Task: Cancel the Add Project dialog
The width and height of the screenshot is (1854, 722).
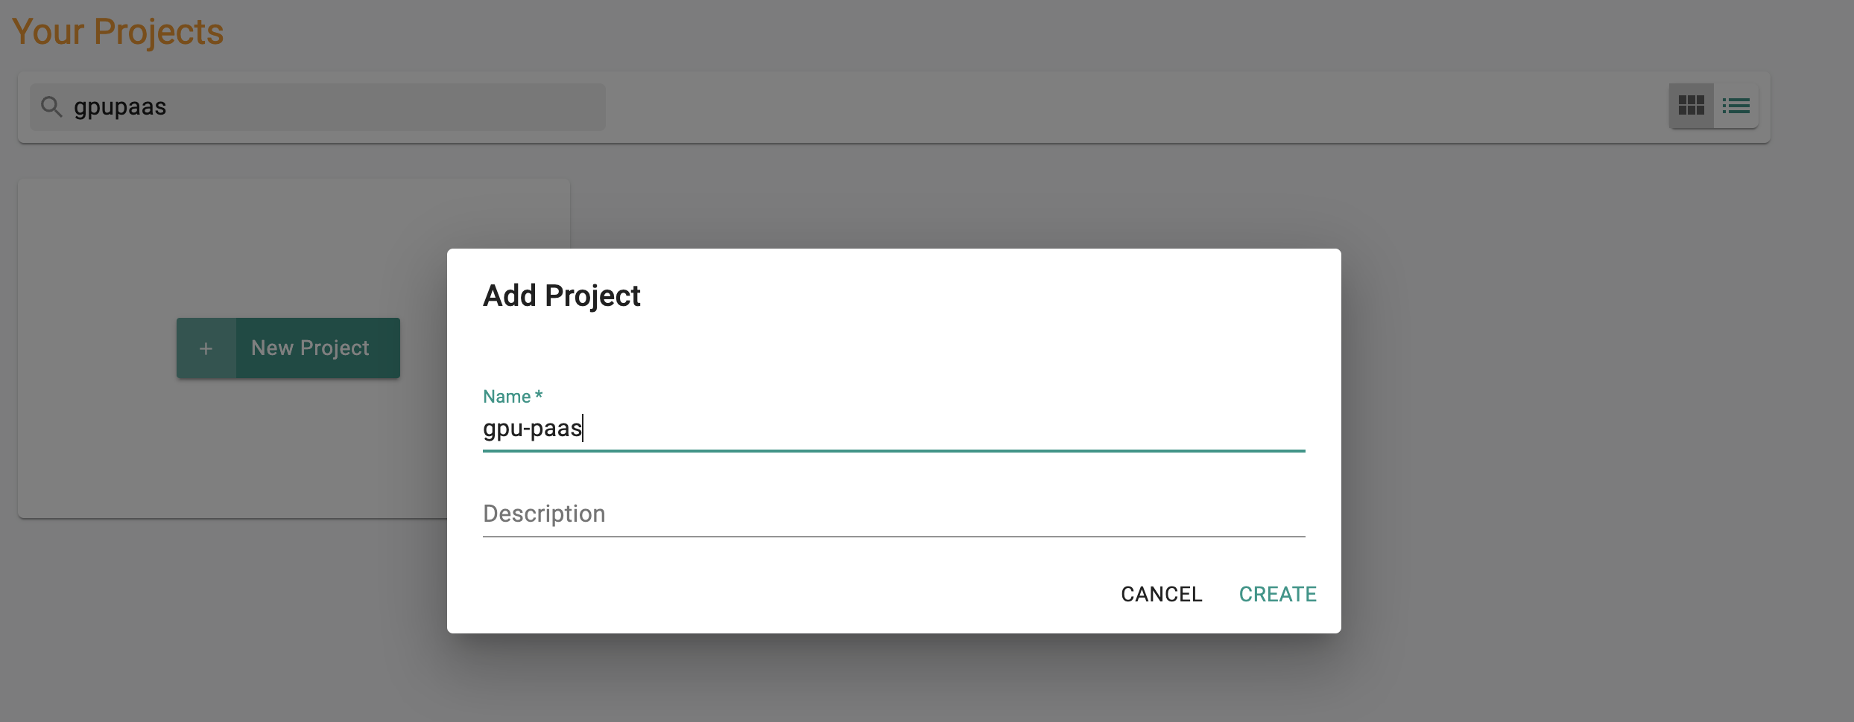Action: click(1161, 594)
